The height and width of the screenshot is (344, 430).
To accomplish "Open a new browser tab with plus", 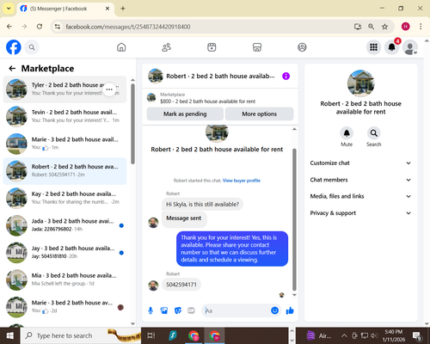I will click(123, 9).
